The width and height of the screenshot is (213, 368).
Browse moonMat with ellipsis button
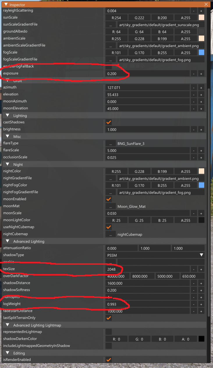click(x=111, y=206)
